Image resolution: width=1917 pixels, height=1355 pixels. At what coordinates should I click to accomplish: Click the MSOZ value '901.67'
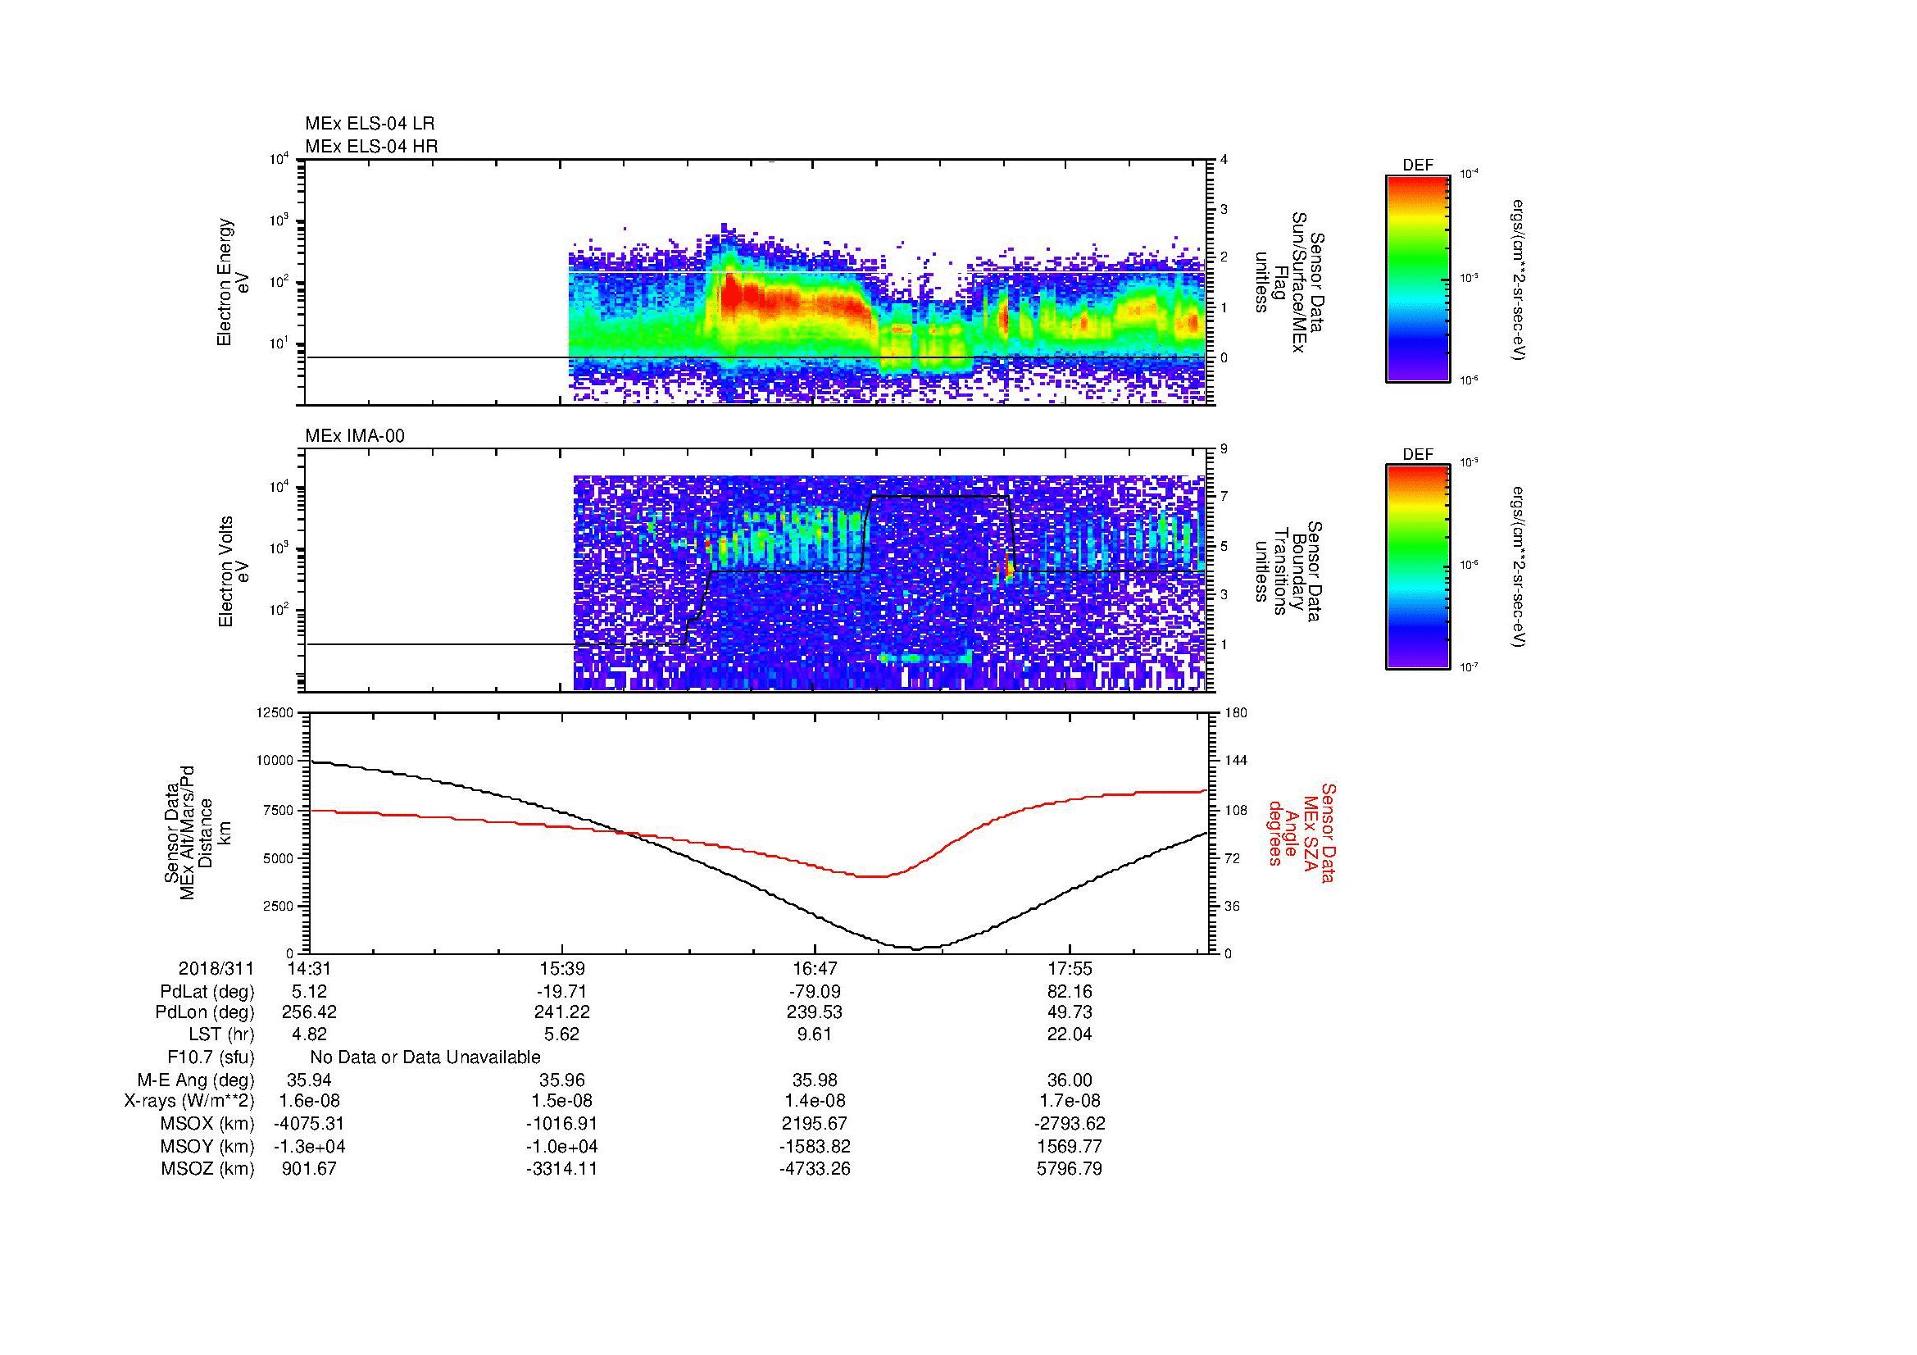pyautogui.click(x=308, y=1169)
